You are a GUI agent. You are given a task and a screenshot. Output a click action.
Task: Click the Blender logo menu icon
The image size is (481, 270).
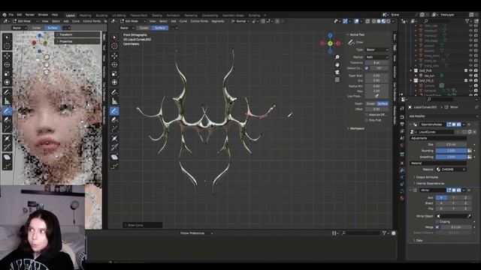(5, 15)
